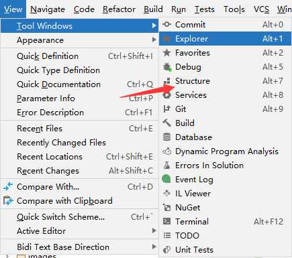The width and height of the screenshot is (292, 258).
Task: Click the Commit tool window icon
Action: (x=166, y=24)
